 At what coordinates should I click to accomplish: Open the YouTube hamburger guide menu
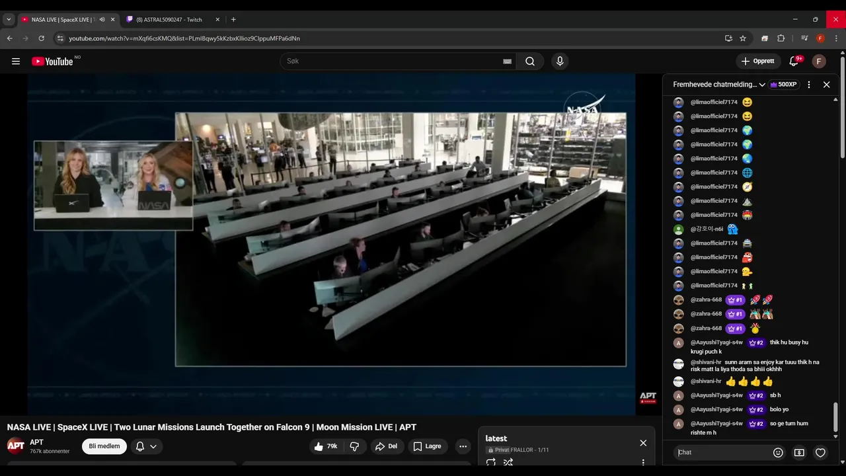click(16, 61)
